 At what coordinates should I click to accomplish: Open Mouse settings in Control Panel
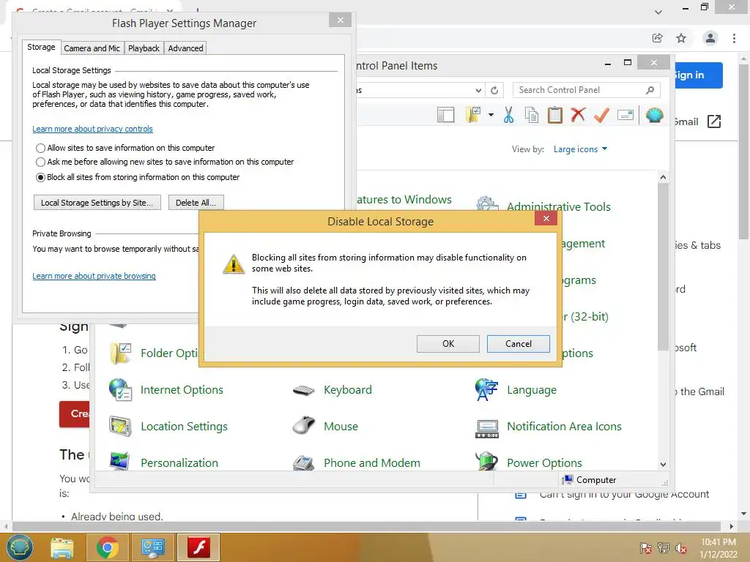pyautogui.click(x=325, y=427)
